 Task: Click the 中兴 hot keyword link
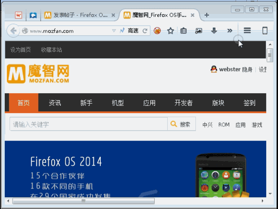(x=208, y=125)
